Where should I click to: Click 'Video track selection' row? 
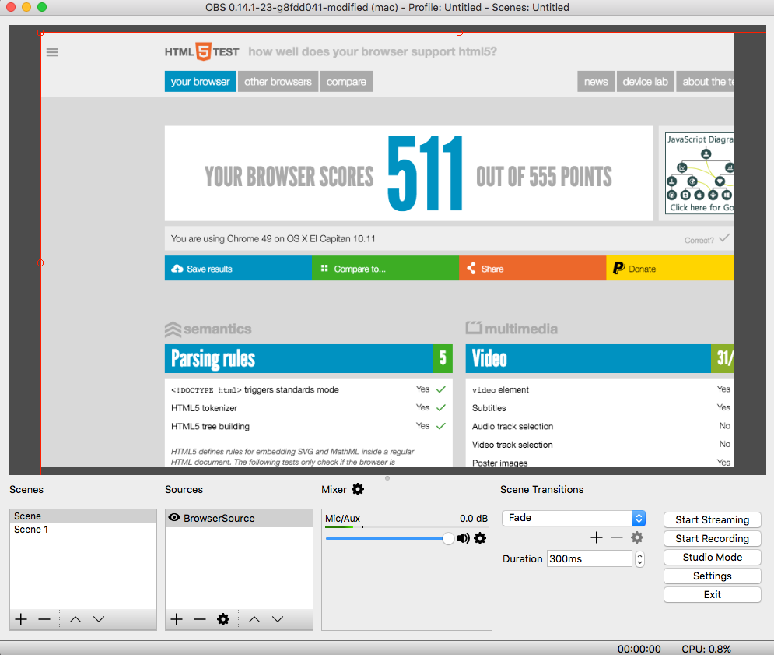(601, 445)
